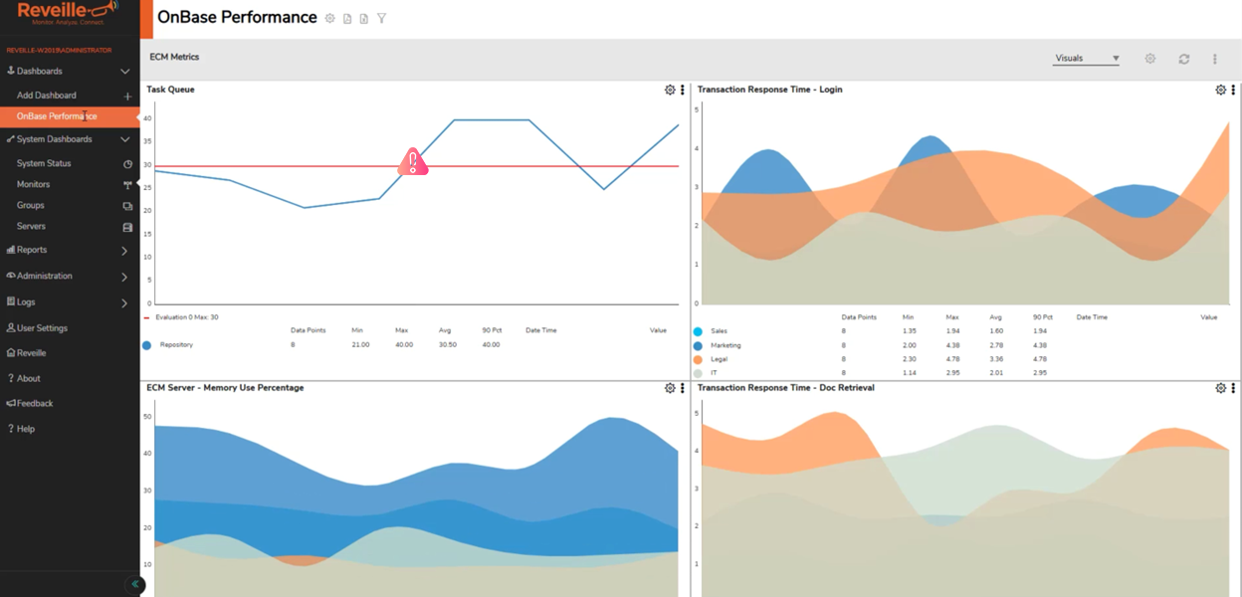
Task: Toggle the Repository series legend dot
Action: [x=147, y=345]
